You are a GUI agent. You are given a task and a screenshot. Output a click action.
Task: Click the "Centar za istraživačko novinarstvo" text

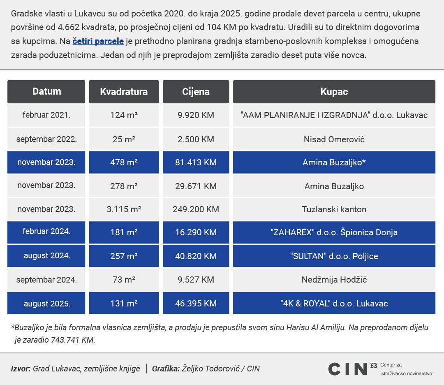[406, 369]
